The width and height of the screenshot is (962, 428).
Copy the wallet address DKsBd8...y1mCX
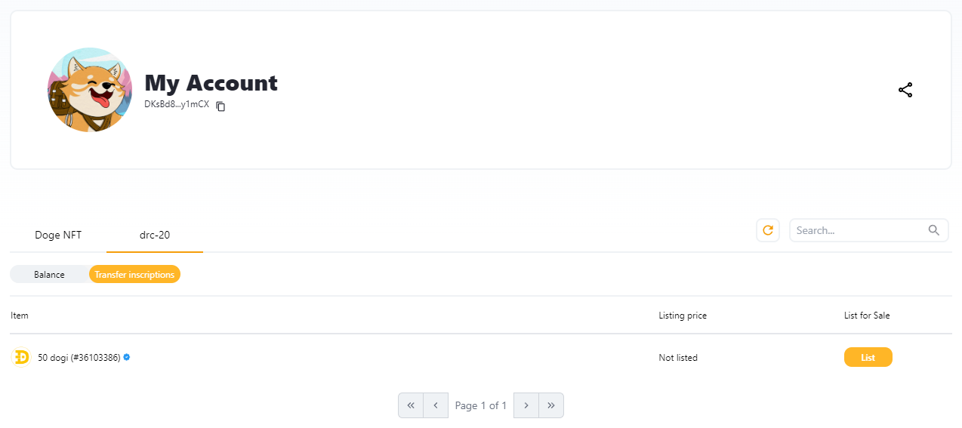pos(220,106)
